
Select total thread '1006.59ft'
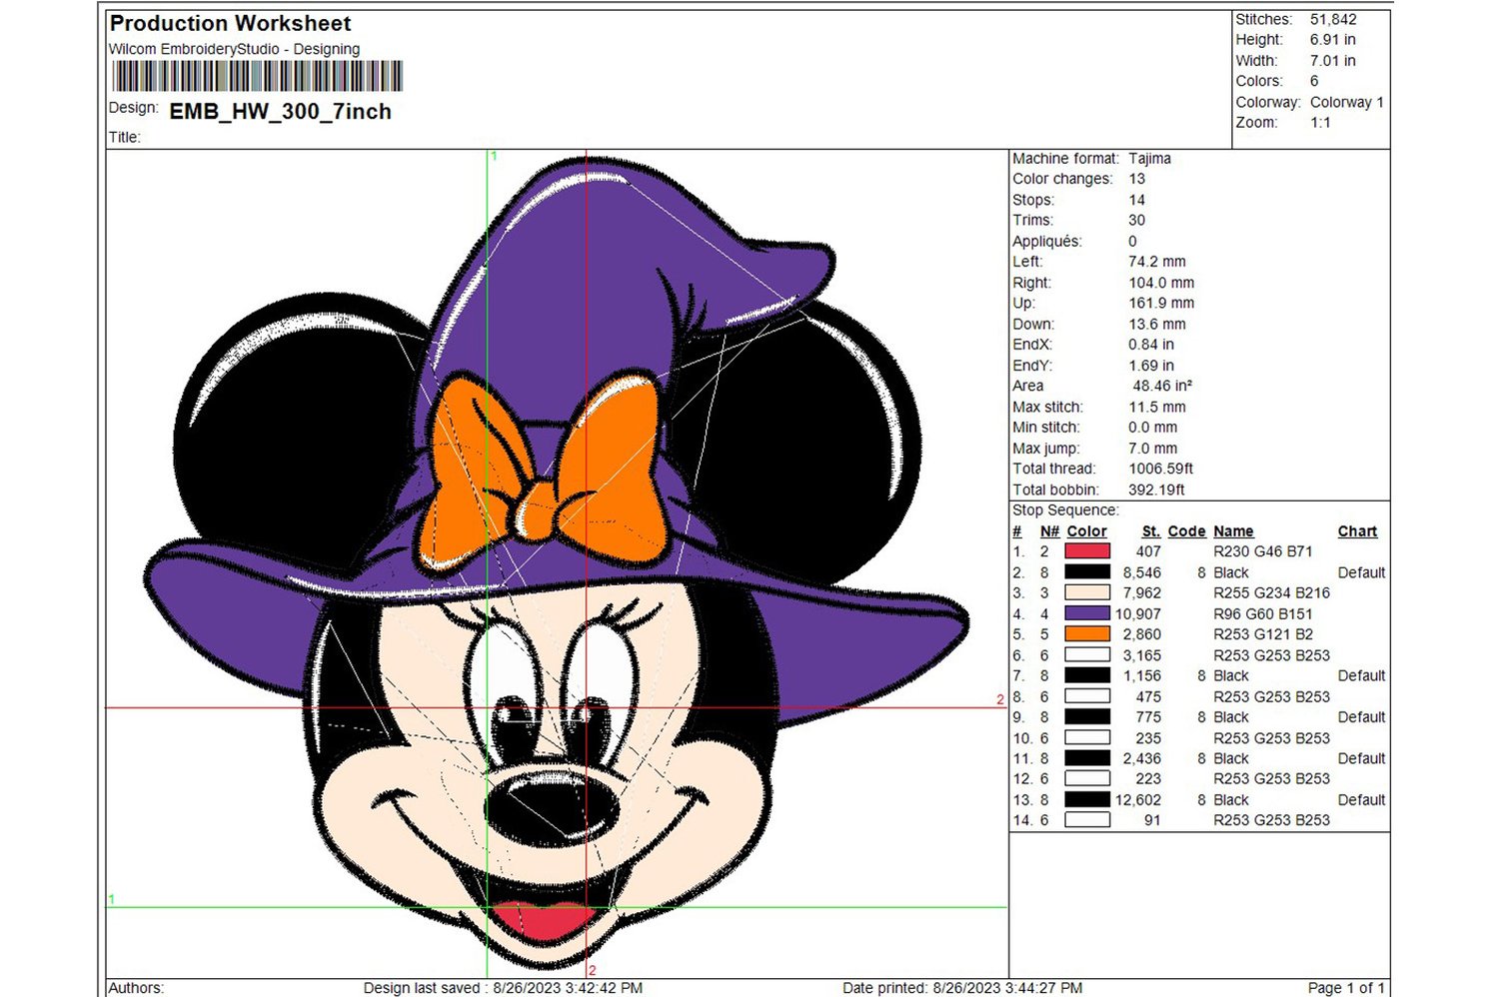1161,469
